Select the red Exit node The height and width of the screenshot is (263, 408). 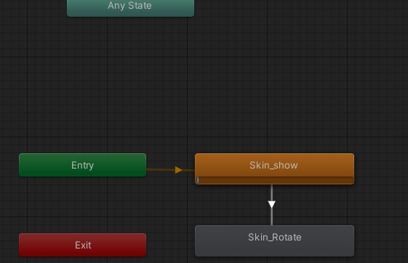click(x=82, y=245)
